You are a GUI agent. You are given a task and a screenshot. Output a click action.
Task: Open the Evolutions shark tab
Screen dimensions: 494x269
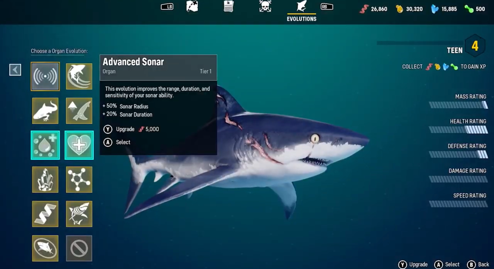click(301, 11)
